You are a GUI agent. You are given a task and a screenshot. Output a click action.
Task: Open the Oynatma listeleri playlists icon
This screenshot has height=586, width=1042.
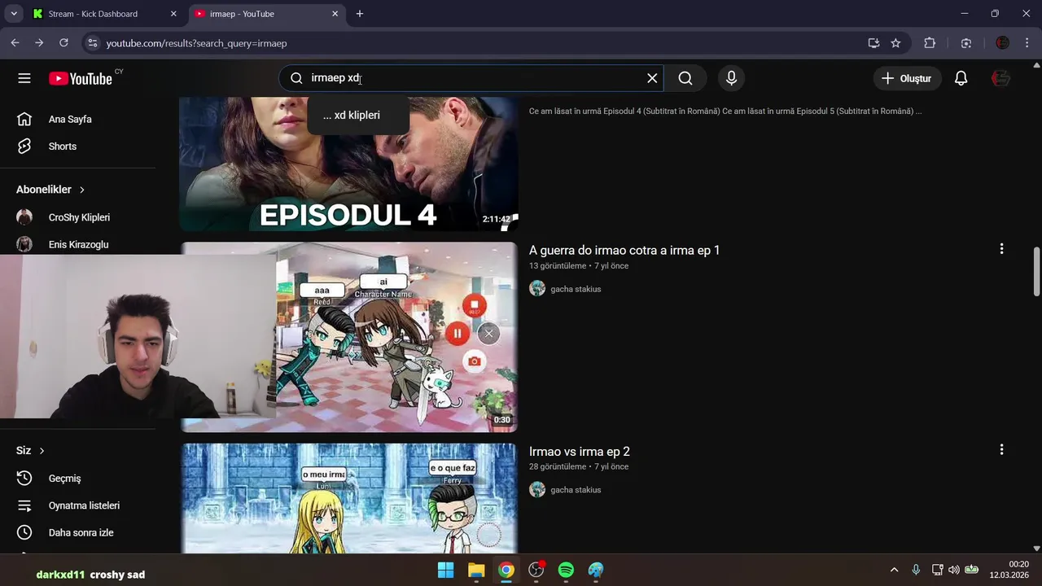pyautogui.click(x=24, y=505)
